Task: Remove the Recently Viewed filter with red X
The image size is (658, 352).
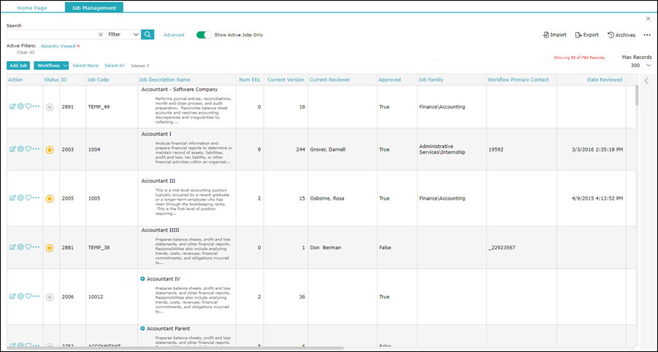Action: coord(78,46)
